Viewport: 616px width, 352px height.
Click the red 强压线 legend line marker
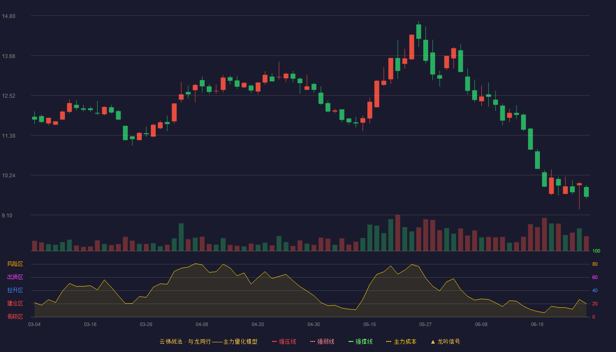[274, 341]
